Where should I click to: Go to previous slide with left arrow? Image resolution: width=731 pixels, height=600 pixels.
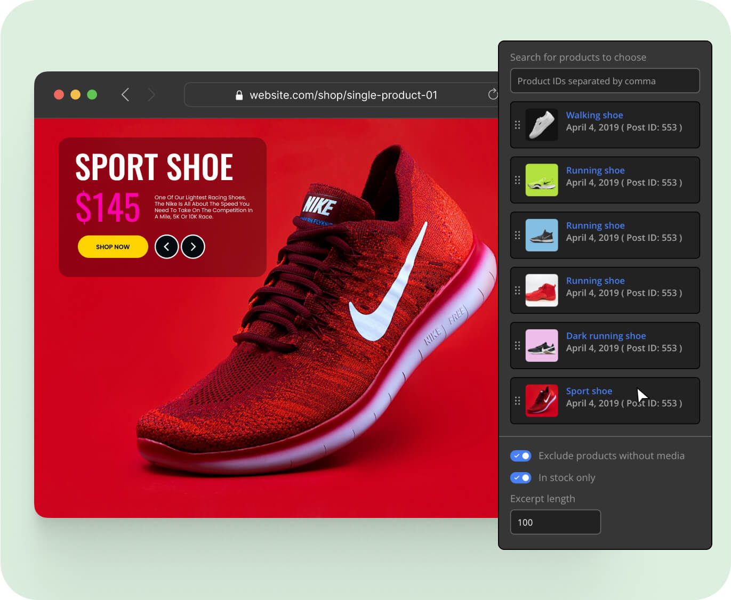point(167,247)
